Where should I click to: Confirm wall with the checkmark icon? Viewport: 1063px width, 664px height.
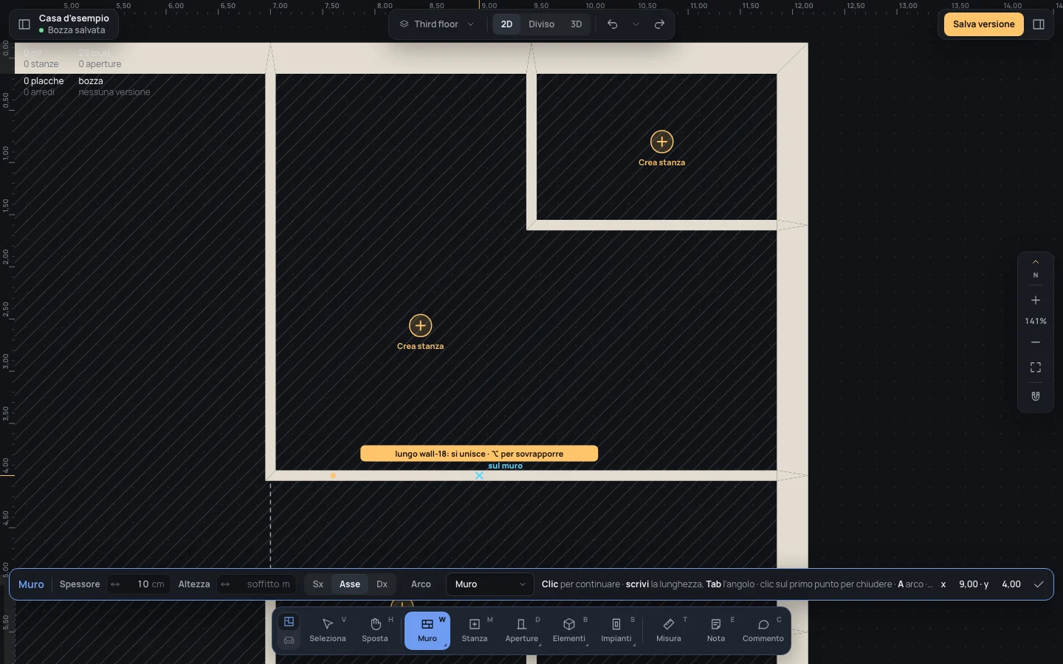pos(1039,584)
